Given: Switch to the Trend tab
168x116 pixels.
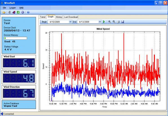Looking at the screenshot, I should 43,17.
